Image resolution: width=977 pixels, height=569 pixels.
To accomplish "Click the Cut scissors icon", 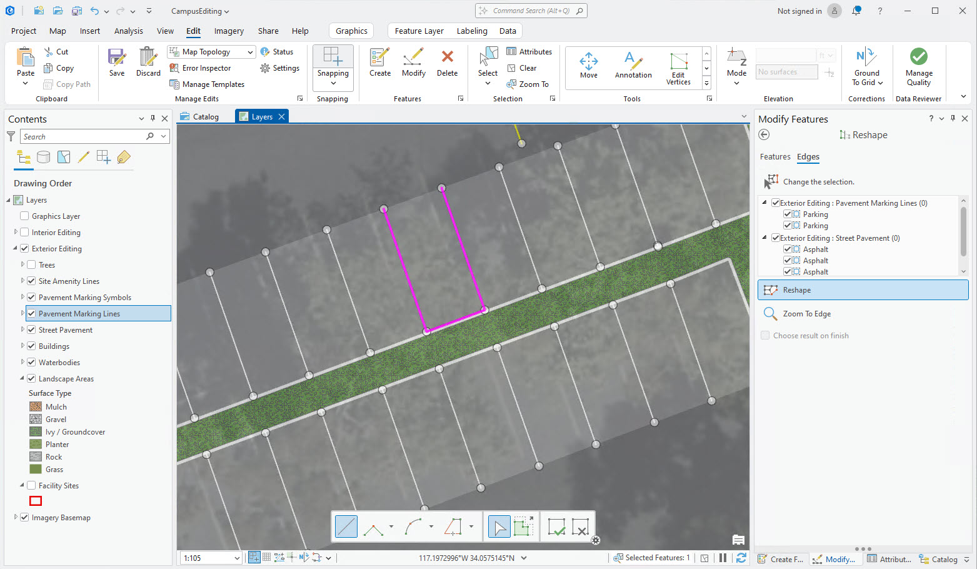I will [x=49, y=52].
